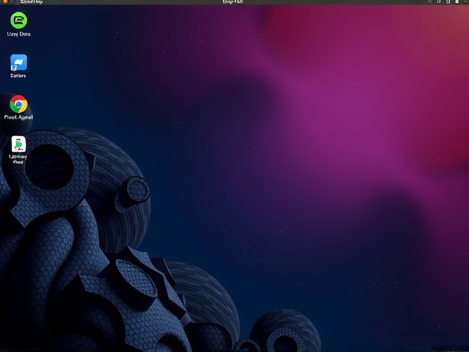Click the orange icon in the top-left corner
The height and width of the screenshot is (352, 469).
tap(5, 2)
